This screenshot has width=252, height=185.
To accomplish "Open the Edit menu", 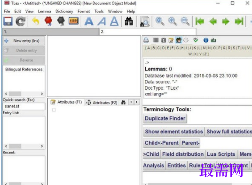I will 17,11.
